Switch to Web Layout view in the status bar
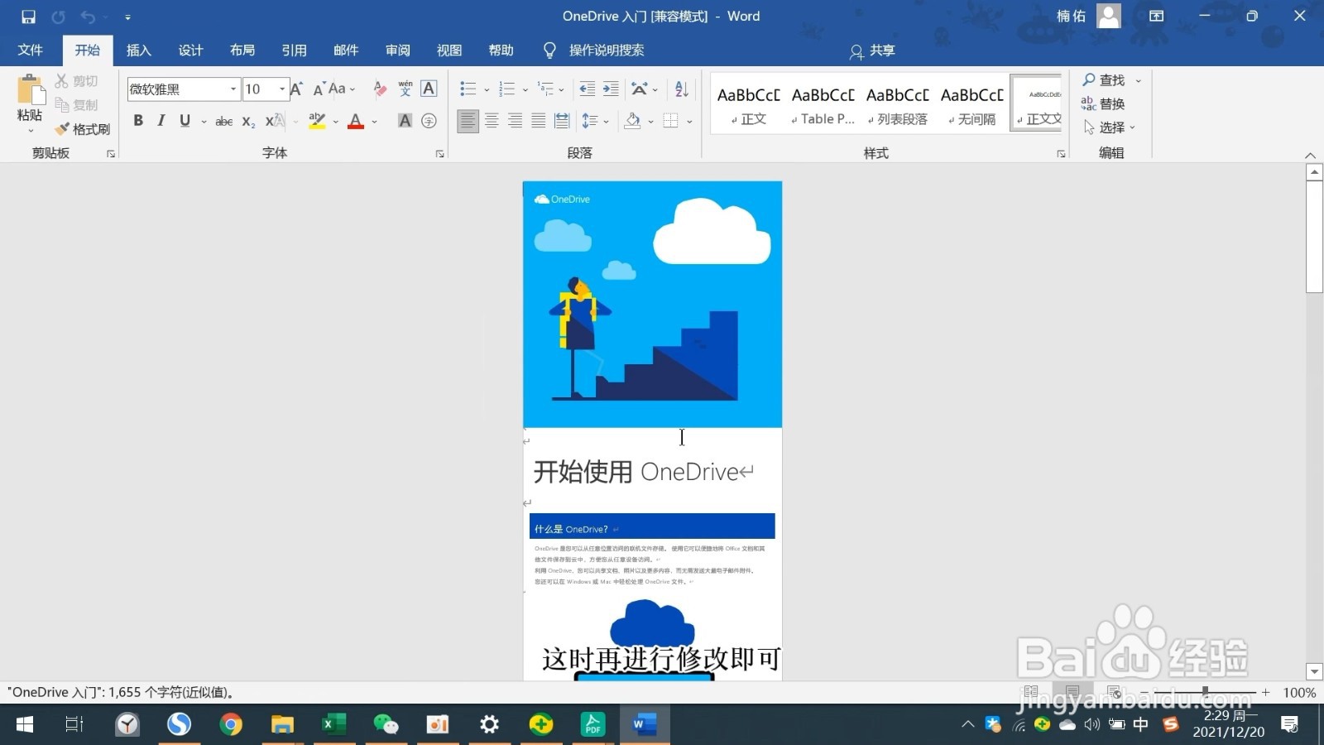 click(x=1114, y=692)
